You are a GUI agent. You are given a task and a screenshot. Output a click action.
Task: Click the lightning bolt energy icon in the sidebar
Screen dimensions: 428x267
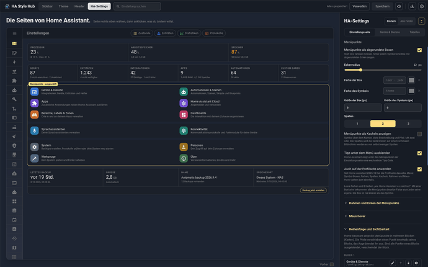click(14, 62)
